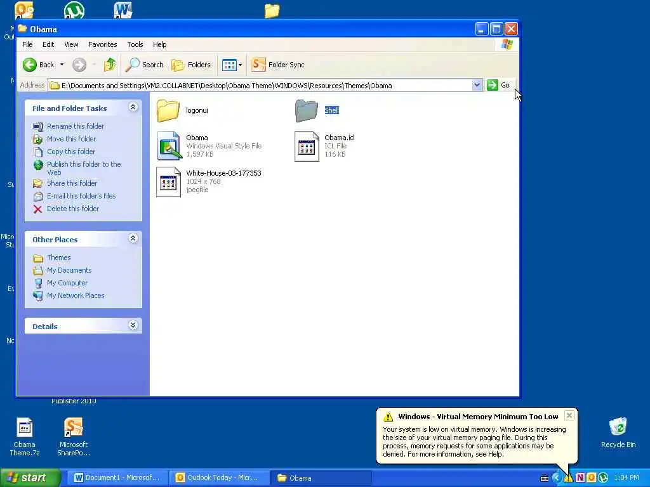This screenshot has width=650, height=487.
Task: Click Copy this folder
Action: click(x=71, y=152)
